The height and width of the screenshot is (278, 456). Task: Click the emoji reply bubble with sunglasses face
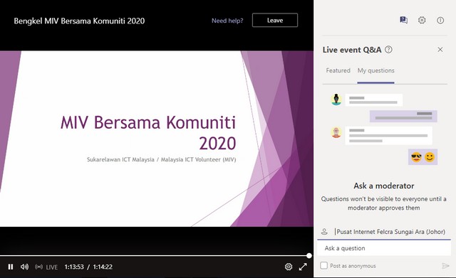[x=423, y=157]
